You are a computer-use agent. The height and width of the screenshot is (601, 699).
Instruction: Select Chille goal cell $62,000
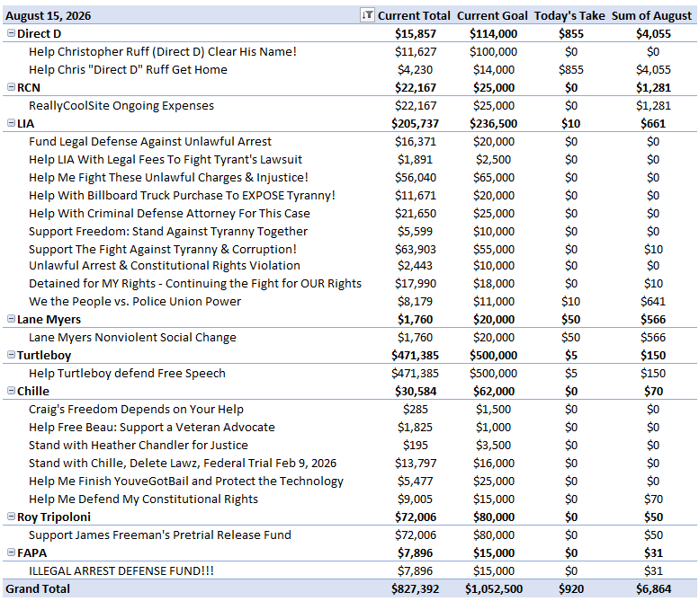[494, 392]
